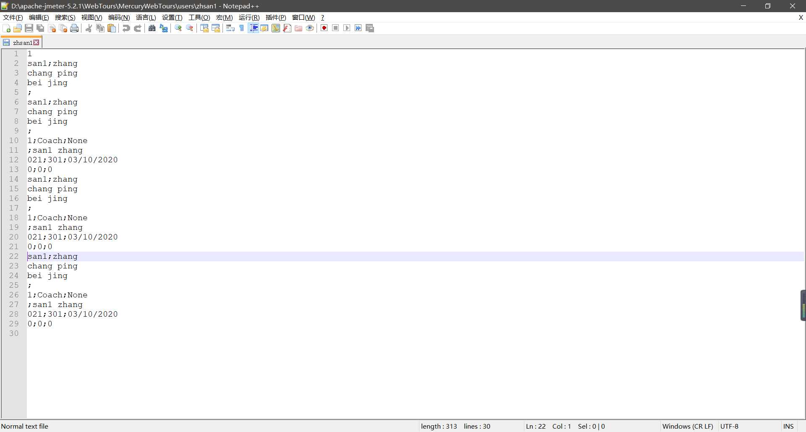Toggle INS insert mode in status bar
The width and height of the screenshot is (806, 432).
[788, 426]
